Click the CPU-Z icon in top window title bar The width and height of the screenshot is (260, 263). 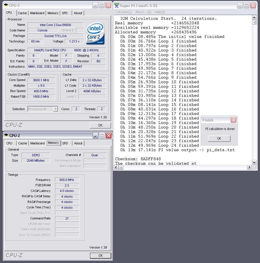click(6, 5)
